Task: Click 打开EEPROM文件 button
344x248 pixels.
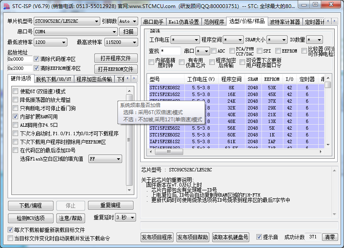Action: point(116,69)
